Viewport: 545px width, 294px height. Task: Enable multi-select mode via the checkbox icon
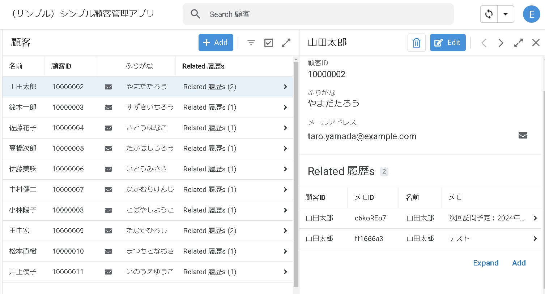point(268,42)
